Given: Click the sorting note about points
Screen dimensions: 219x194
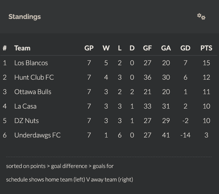Looking at the screenshot, I should click(x=60, y=166).
